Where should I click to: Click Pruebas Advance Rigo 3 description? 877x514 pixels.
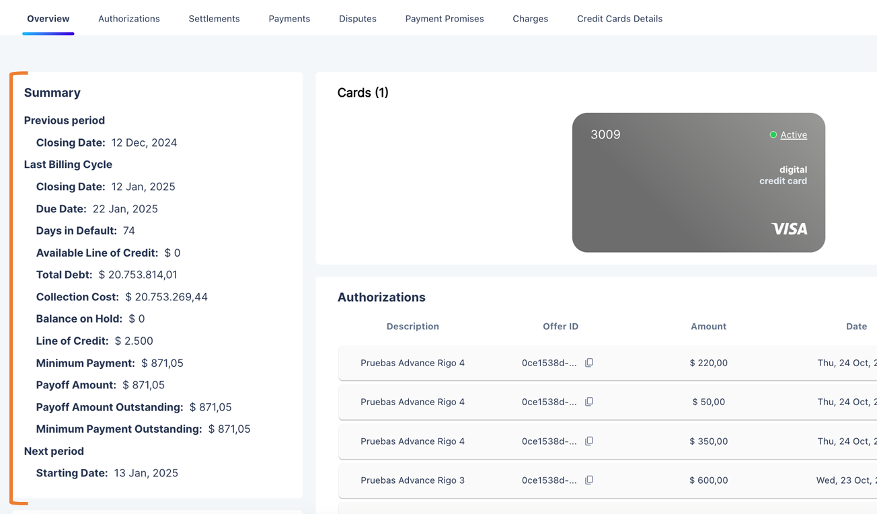pos(413,480)
